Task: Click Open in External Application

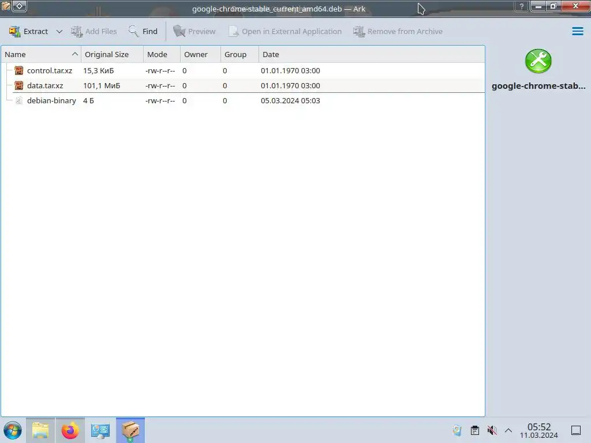Action: click(x=285, y=31)
